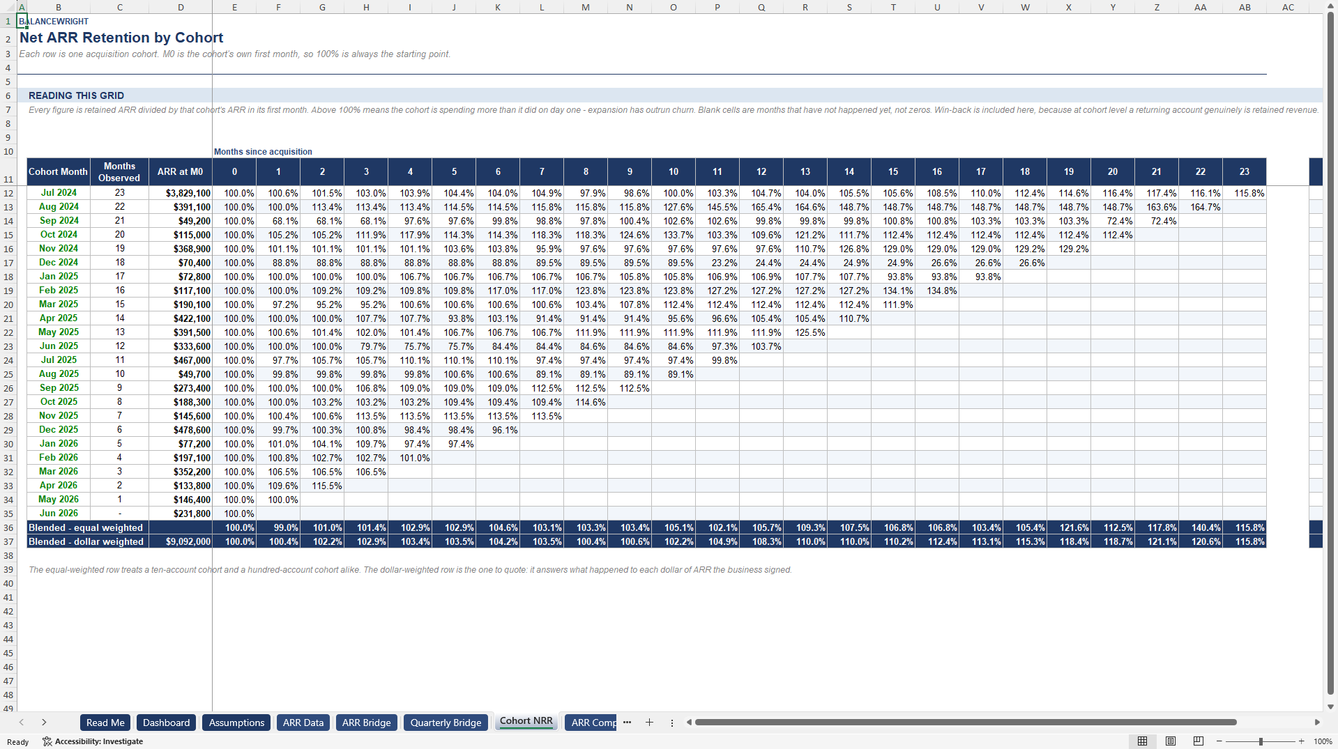Select the 'Jun 2026' cohort cell
1338x749 pixels.
pos(59,514)
